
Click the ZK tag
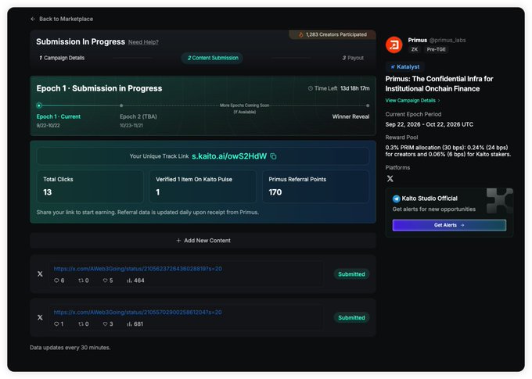point(415,49)
